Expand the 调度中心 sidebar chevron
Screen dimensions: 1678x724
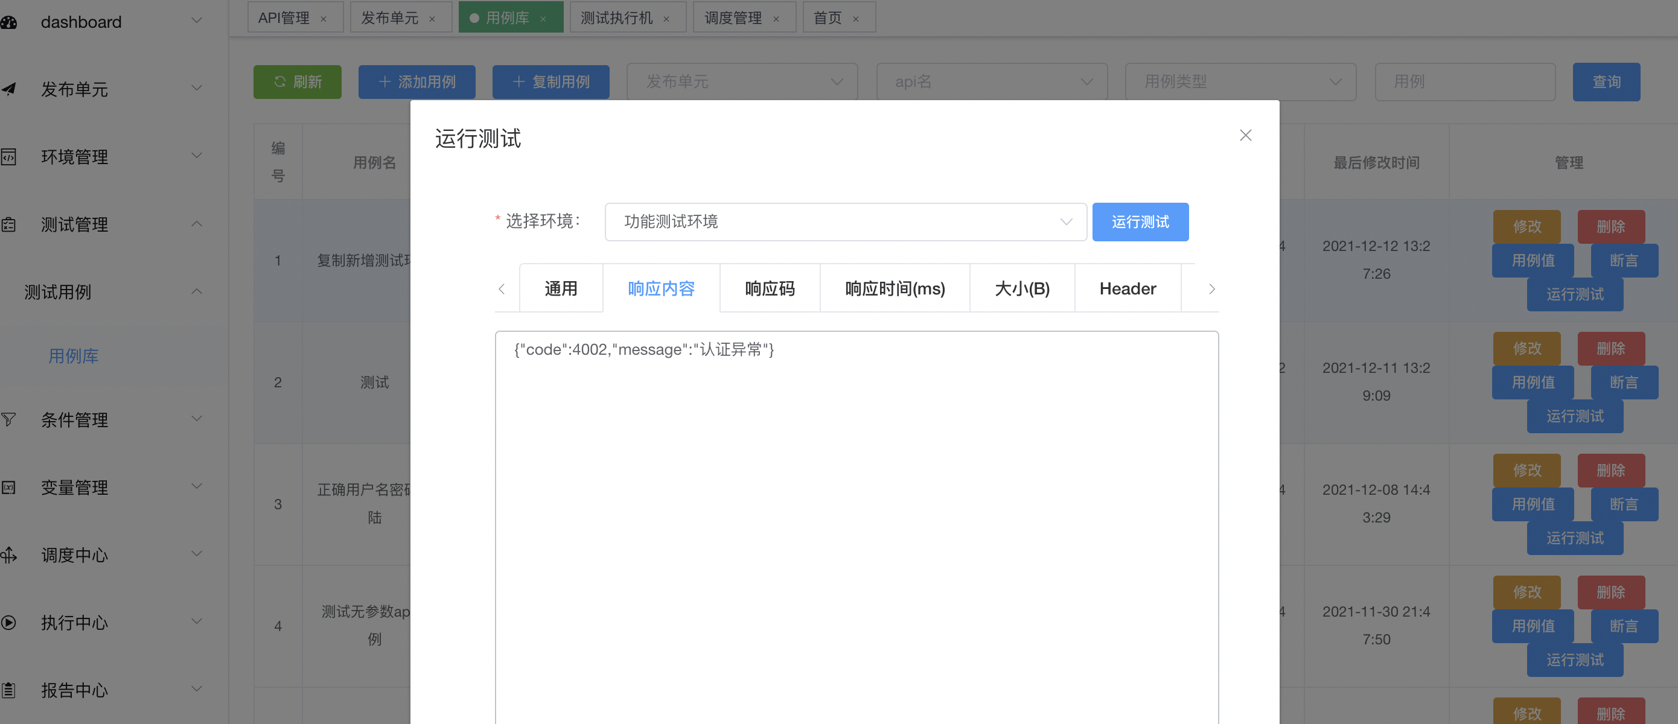196,553
